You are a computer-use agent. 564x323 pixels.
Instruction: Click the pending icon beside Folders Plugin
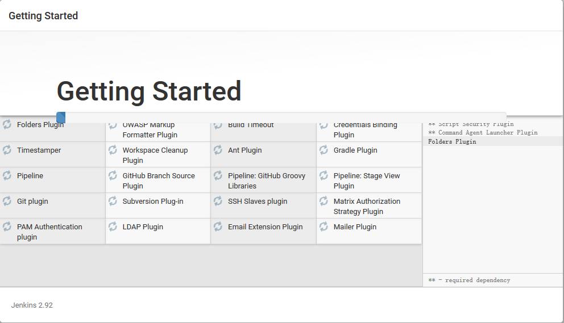(x=7, y=124)
